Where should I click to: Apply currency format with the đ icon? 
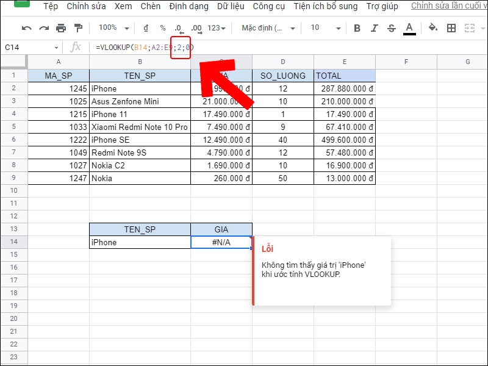tap(146, 28)
